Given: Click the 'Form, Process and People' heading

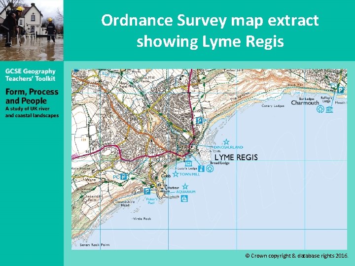Looking at the screenshot, I should pos(32,96).
